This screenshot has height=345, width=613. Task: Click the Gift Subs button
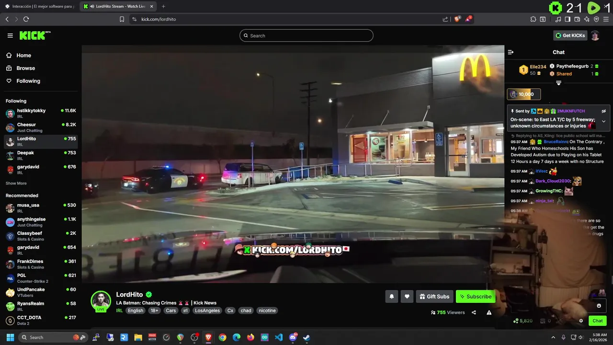click(434, 297)
